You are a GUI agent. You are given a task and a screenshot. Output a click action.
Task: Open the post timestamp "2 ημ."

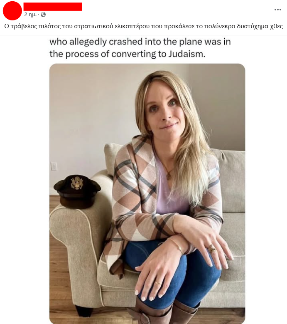(x=30, y=15)
